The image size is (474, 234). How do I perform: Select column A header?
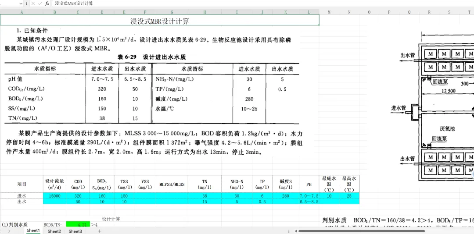pos(22,12)
